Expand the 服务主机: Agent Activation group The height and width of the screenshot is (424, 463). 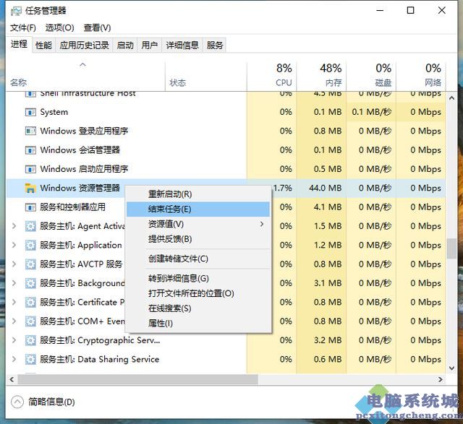[14, 226]
